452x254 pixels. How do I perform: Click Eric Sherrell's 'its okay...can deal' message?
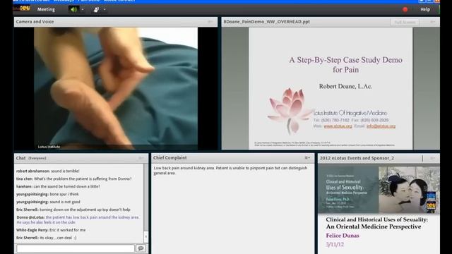click(x=47, y=238)
